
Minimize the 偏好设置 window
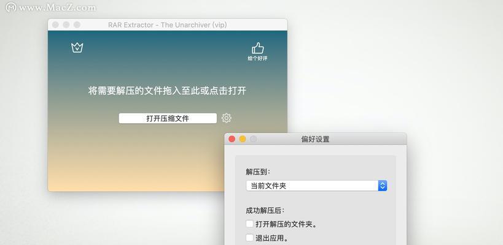click(x=243, y=139)
